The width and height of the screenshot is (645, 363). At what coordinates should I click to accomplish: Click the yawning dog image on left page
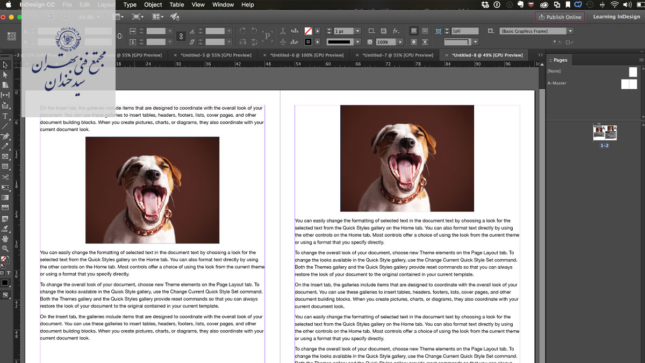coord(152,190)
